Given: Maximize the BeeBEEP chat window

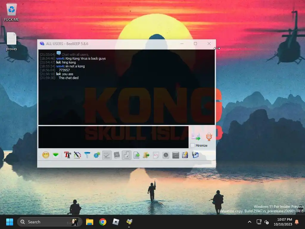Looking at the screenshot, I should click(195, 44).
